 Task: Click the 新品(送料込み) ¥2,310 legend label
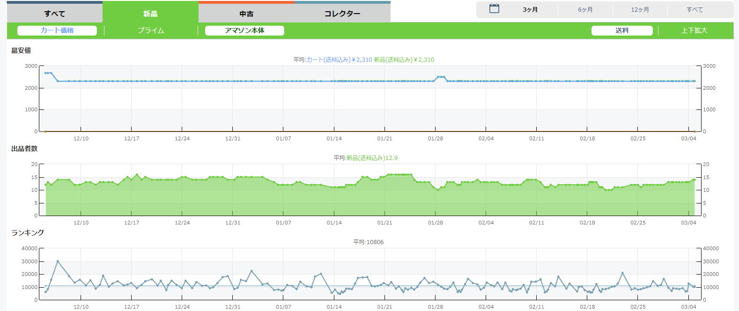404,60
